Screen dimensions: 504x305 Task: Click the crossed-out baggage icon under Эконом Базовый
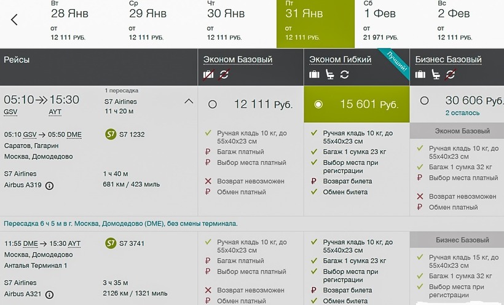(x=210, y=75)
